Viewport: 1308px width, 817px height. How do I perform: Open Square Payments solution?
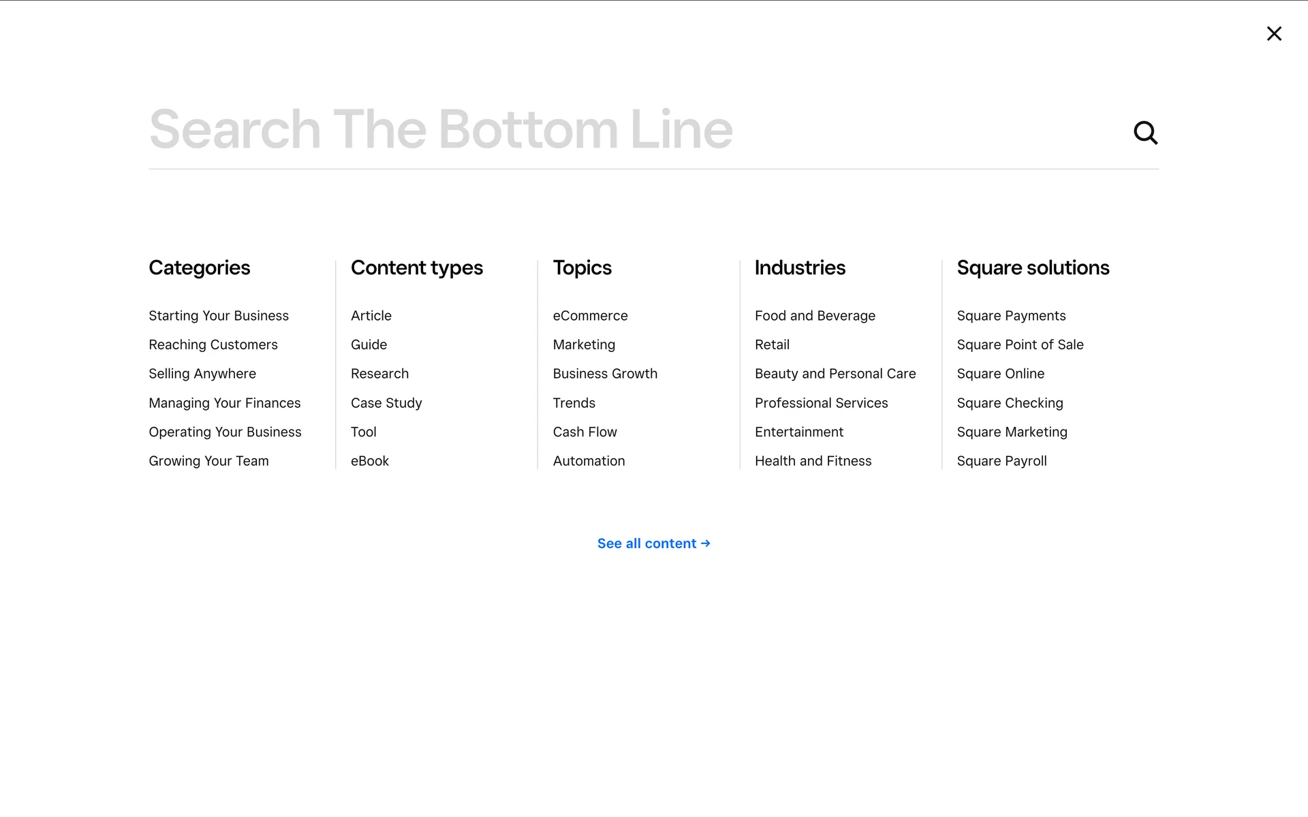(1011, 316)
